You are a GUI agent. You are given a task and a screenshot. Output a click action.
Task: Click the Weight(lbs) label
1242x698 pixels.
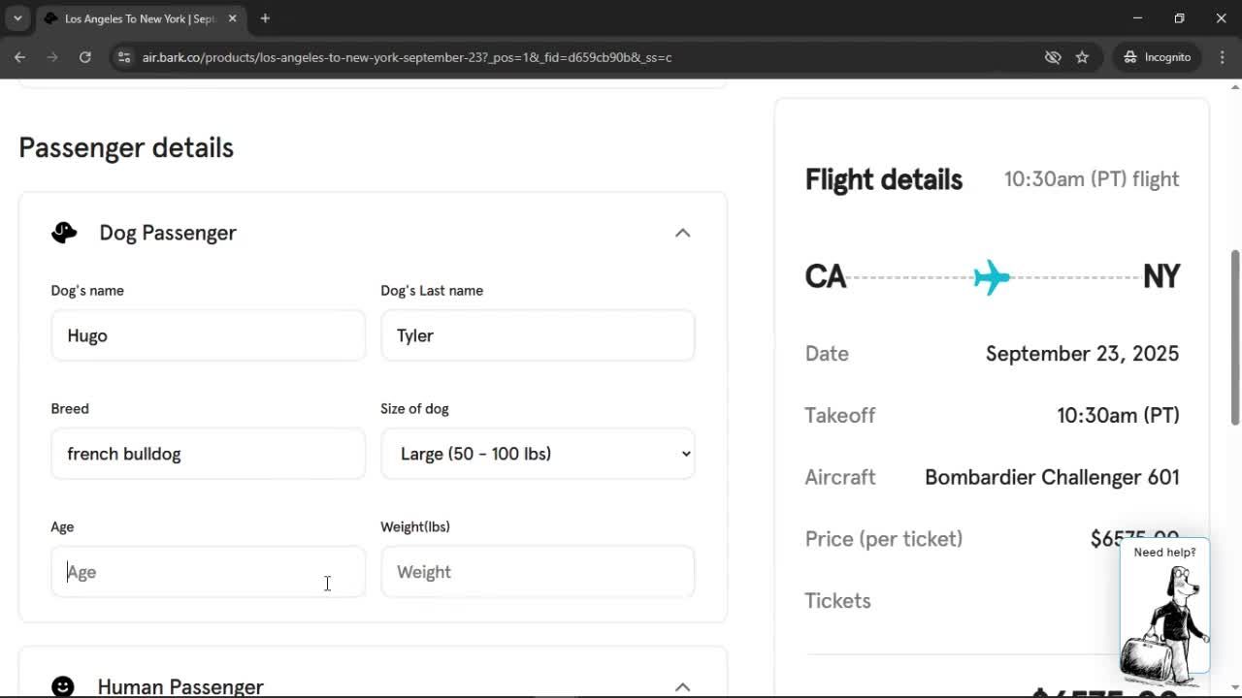tap(415, 527)
